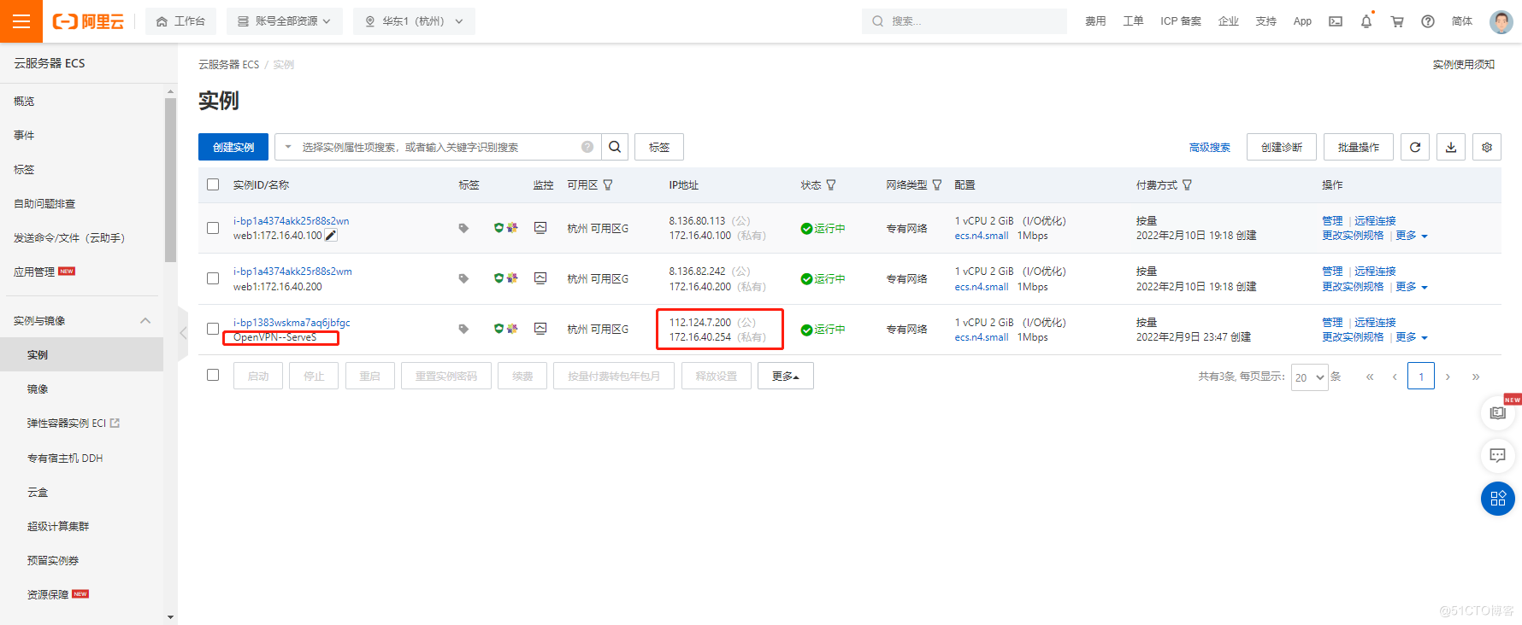The image size is (1522, 625).
Task: Open 实例使用须知 link
Action: [1464, 65]
